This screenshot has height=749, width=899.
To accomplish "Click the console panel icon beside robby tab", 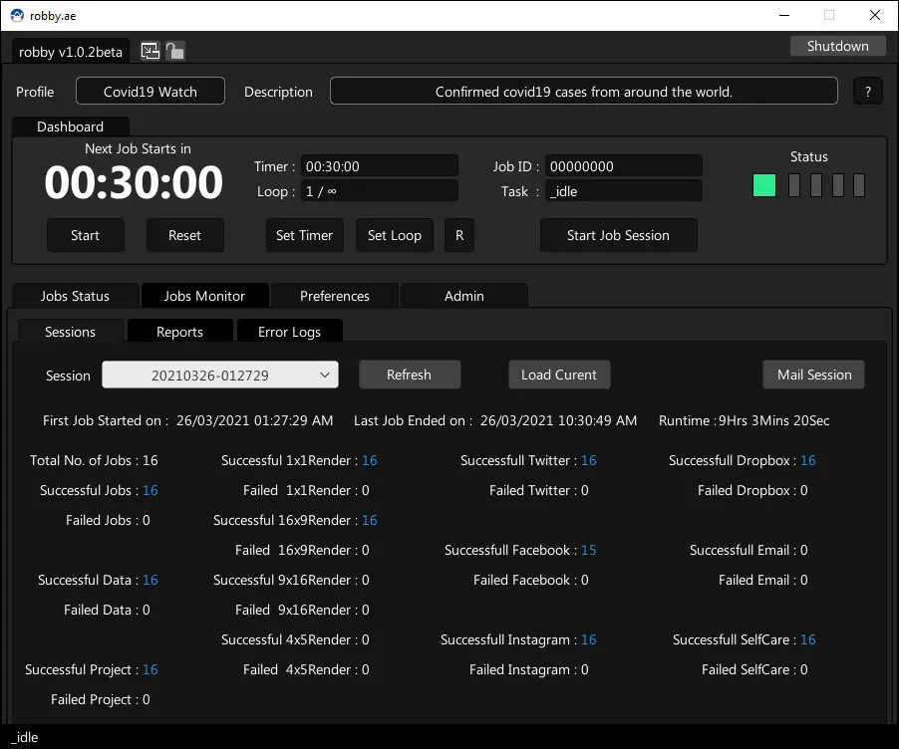I will [150, 51].
